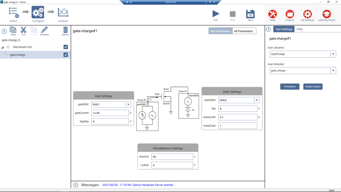The width and height of the screenshot is (341, 192).
Task: Open the gateSMU dropdown
Action: (x=128, y=104)
